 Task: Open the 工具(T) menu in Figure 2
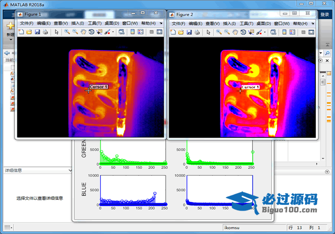tap(246, 23)
